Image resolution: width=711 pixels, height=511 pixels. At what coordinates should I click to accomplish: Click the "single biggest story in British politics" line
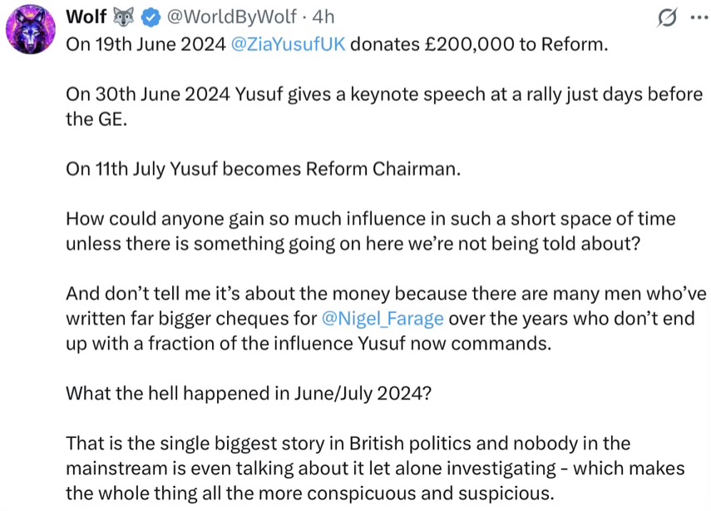coord(348,444)
